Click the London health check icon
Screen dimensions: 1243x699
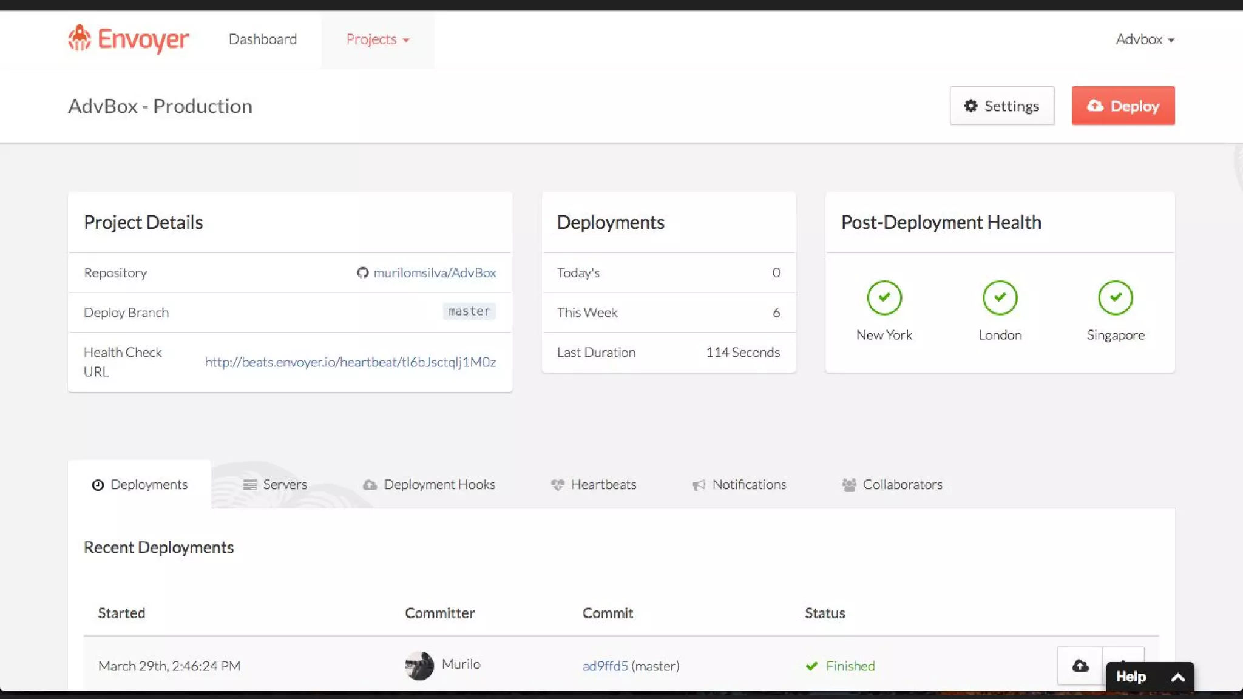point(1000,298)
